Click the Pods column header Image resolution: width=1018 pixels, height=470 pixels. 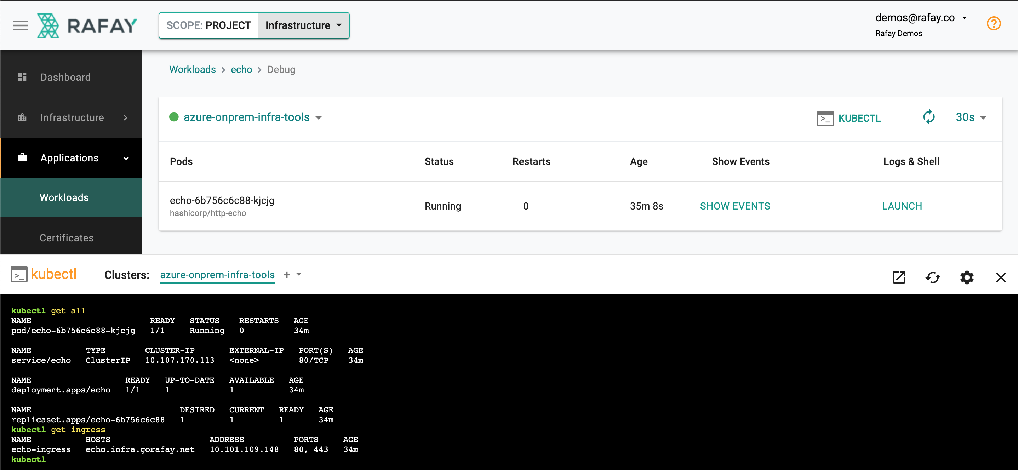tap(181, 161)
